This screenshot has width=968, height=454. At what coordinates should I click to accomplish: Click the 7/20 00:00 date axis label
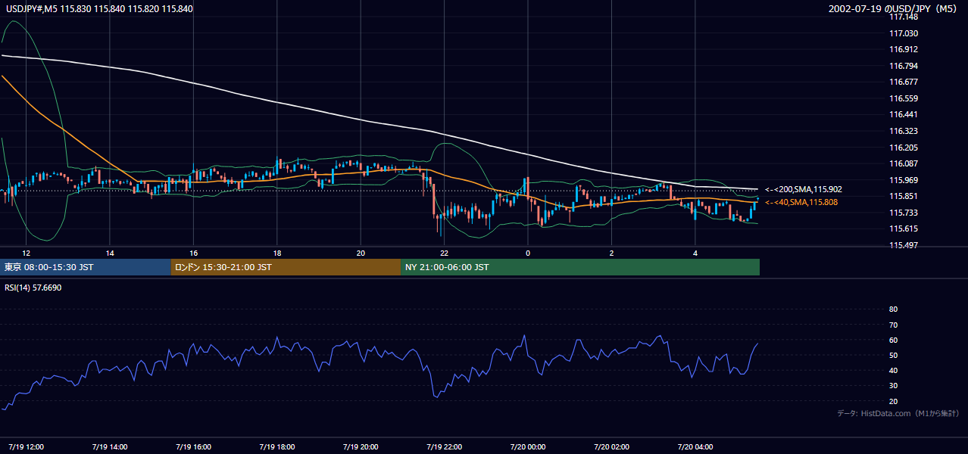pos(527,446)
